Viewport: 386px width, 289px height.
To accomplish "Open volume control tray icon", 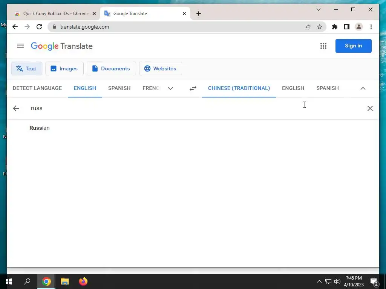I will point(337,281).
